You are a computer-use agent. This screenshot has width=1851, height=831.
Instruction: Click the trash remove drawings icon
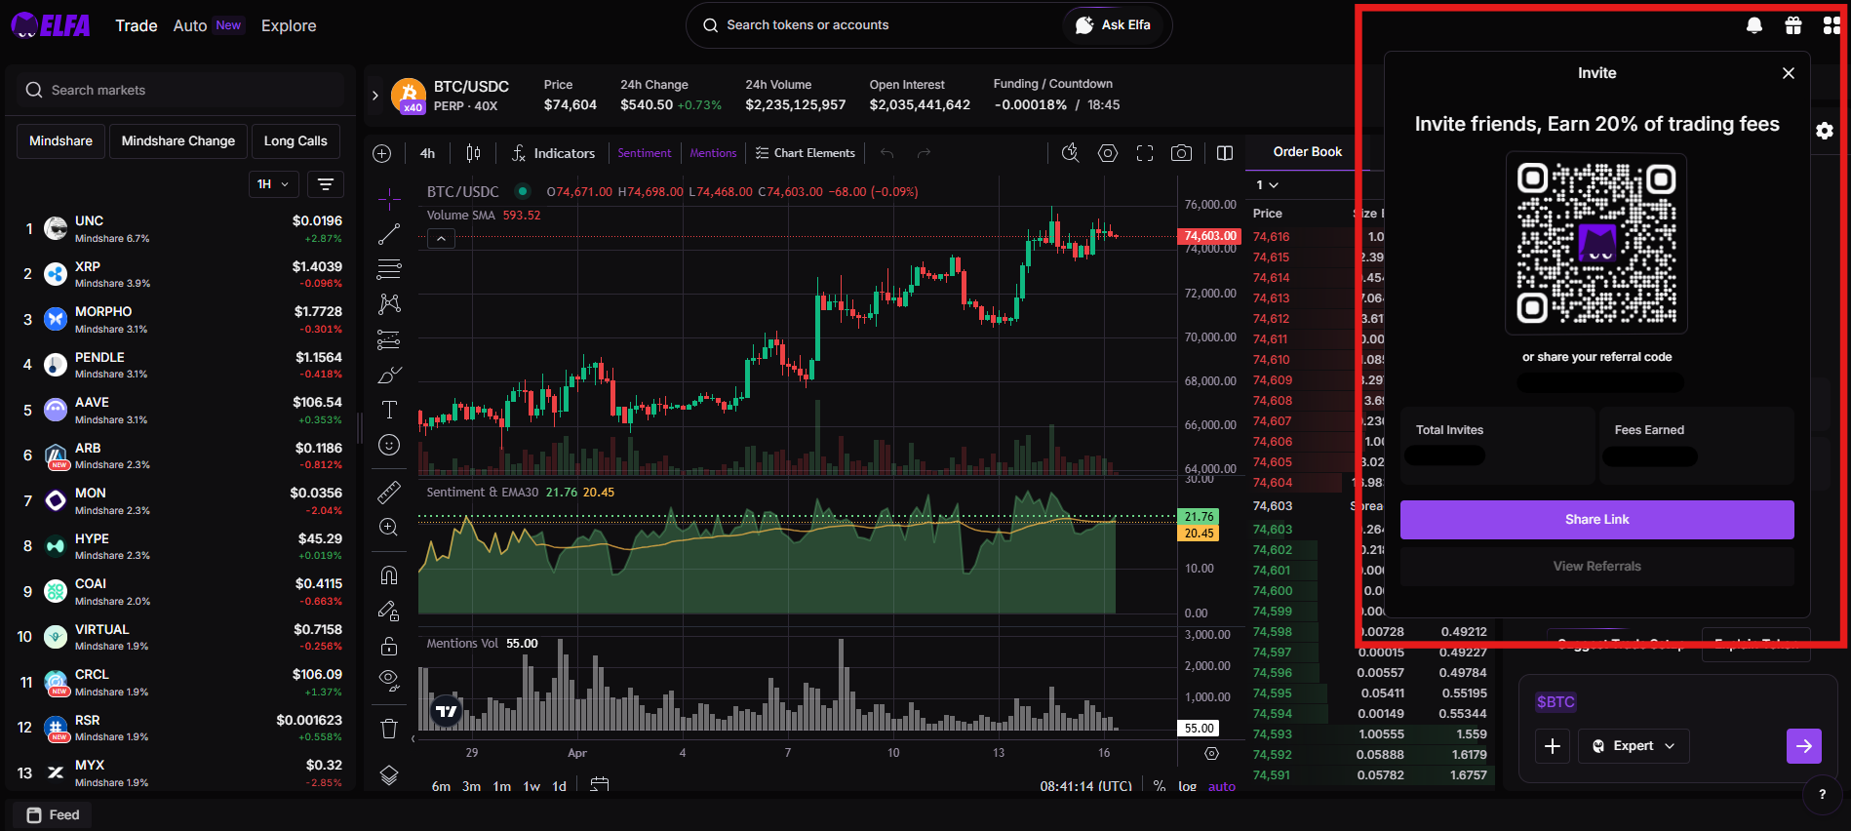pos(389,729)
